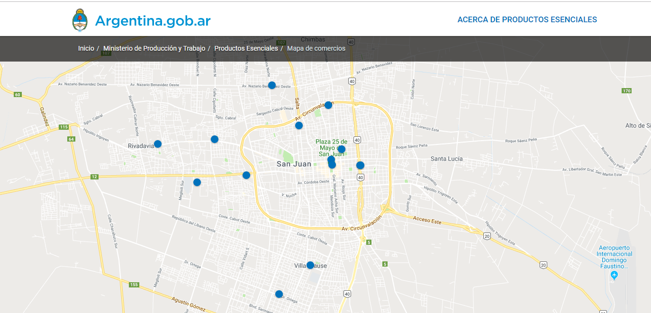The width and height of the screenshot is (651, 313).
Task: Select the marker near Dr. Ortega street
Action: click(279, 294)
